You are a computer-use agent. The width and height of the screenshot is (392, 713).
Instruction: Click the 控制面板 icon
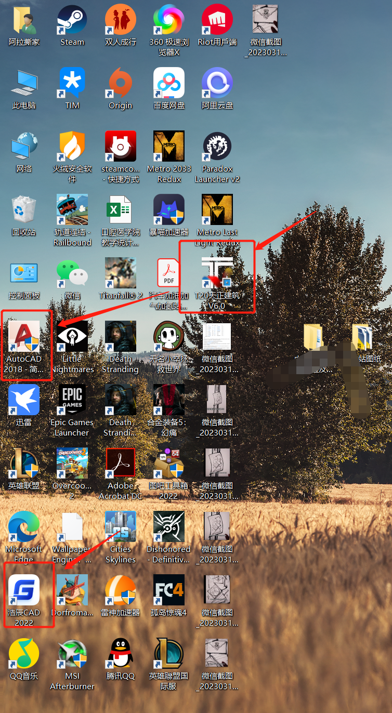[24, 273]
